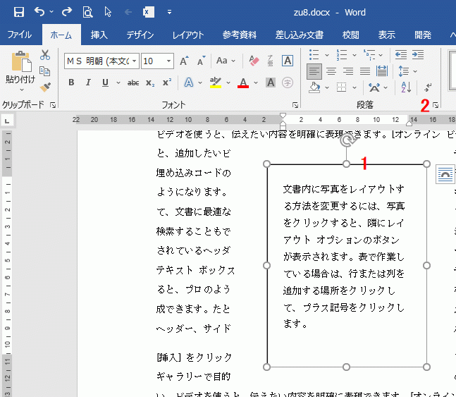Viewport: 456px width, 397px height.
Task: Open Layout Options button beside text box
Action: pos(445,174)
